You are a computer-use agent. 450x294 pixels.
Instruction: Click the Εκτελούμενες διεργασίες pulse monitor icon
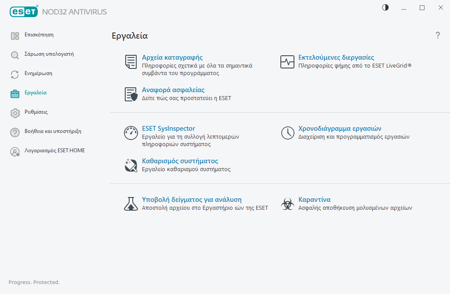click(x=287, y=62)
